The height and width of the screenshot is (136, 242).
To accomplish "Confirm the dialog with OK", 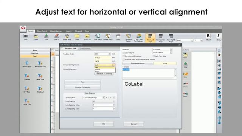I will pos(103,124).
